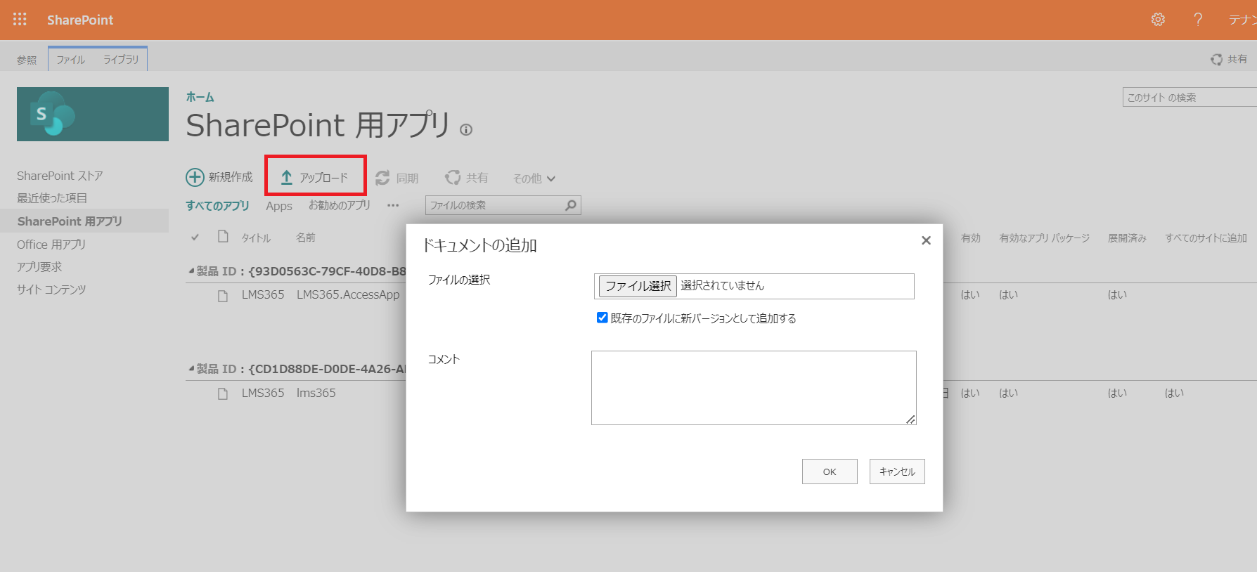Open SharePoint ストア in sidebar
Viewport: 1257px width, 572px height.
[x=60, y=176]
